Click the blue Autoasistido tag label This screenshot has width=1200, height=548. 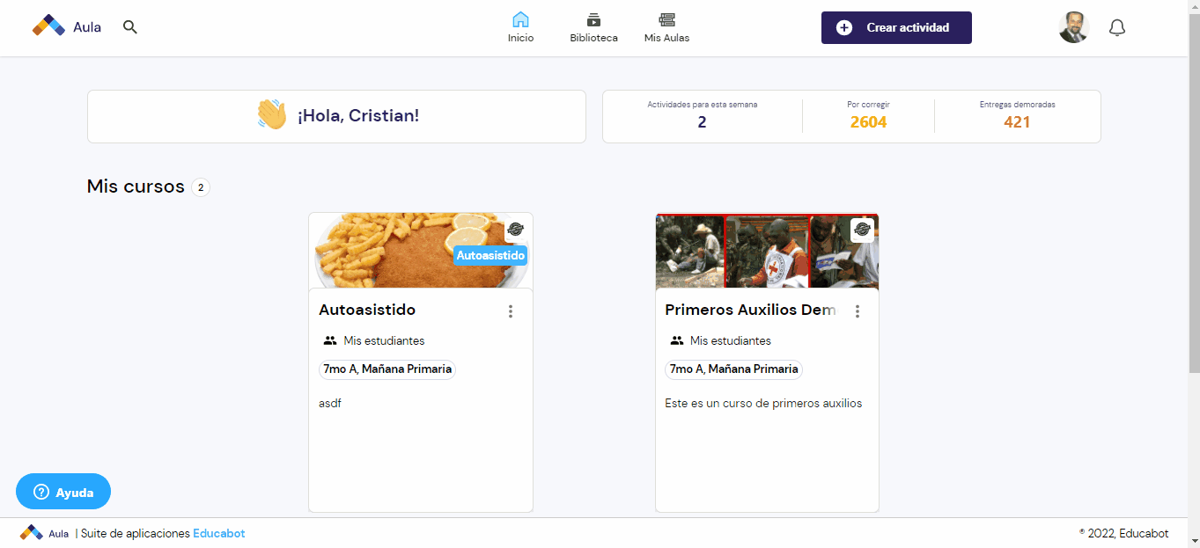click(490, 256)
